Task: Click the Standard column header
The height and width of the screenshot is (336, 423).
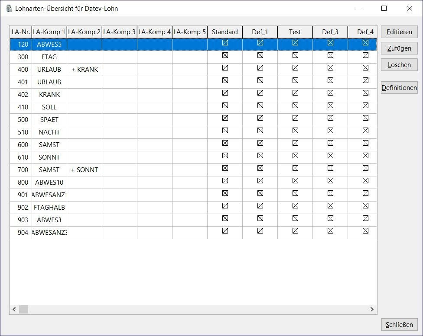Action: click(x=225, y=32)
